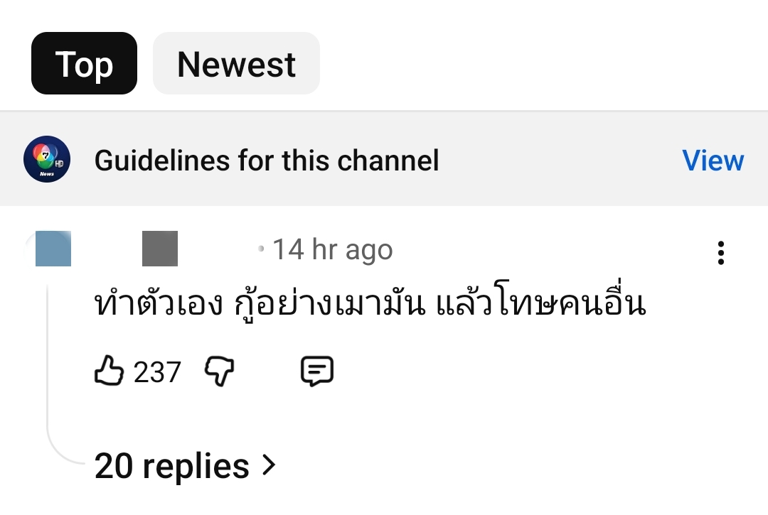Select the Thai comment text
The height and width of the screenshot is (515, 768).
(370, 305)
